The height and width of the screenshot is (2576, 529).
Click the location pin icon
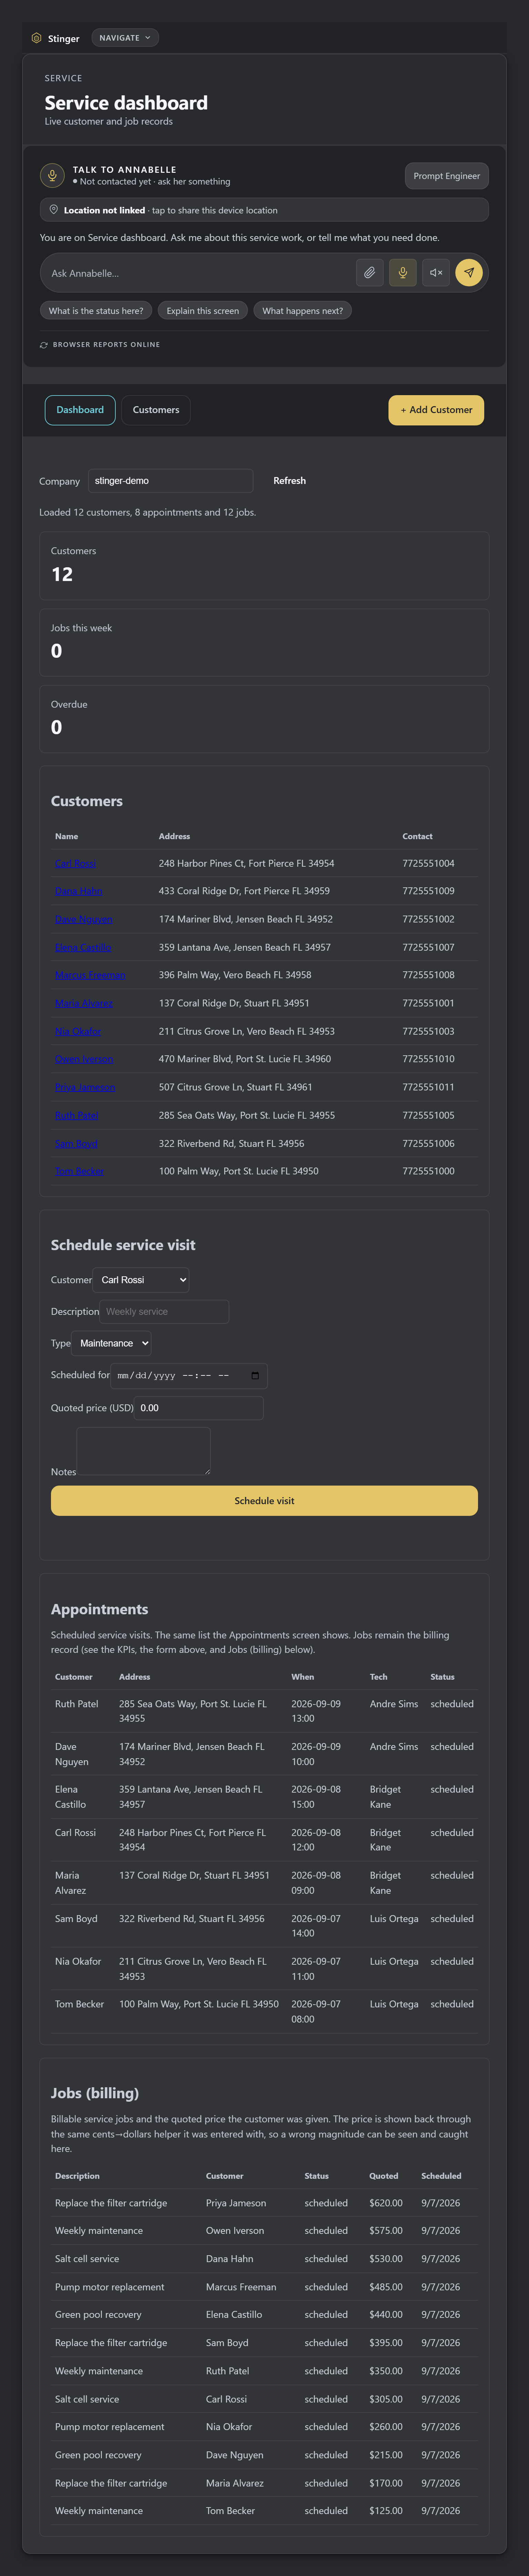point(54,210)
